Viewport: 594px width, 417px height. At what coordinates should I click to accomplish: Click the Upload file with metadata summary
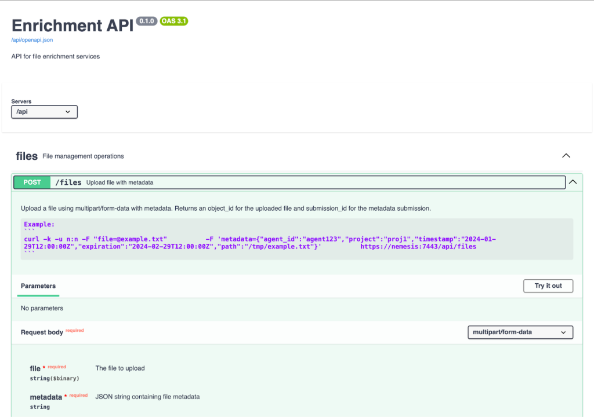click(x=119, y=182)
